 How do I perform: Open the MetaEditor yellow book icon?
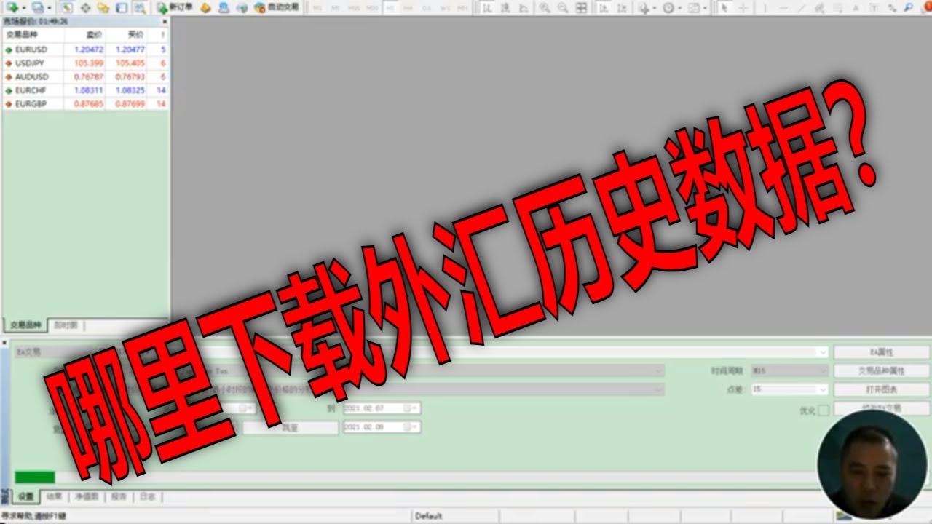(206, 7)
